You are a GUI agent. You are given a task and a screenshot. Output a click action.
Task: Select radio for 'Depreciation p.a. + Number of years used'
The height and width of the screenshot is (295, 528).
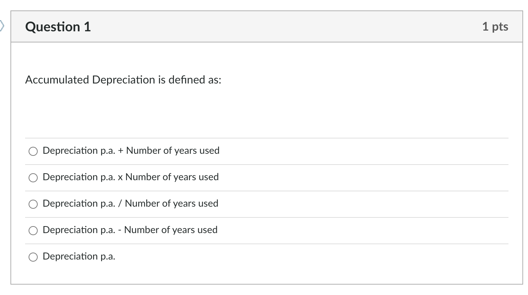coord(33,151)
